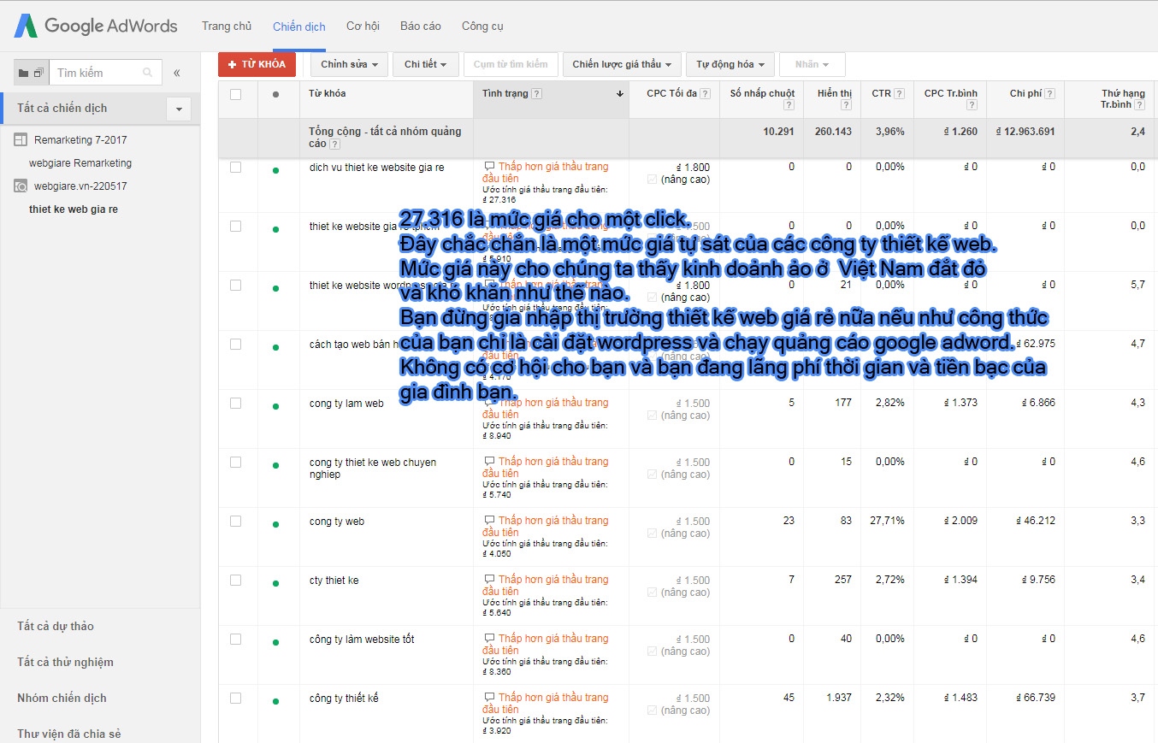The width and height of the screenshot is (1158, 743).
Task: Open Tất cả thử nghiệm in sidebar
Action: [65, 662]
